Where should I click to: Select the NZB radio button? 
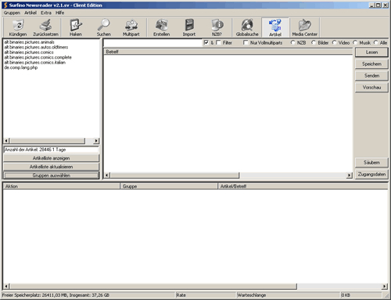click(x=293, y=42)
